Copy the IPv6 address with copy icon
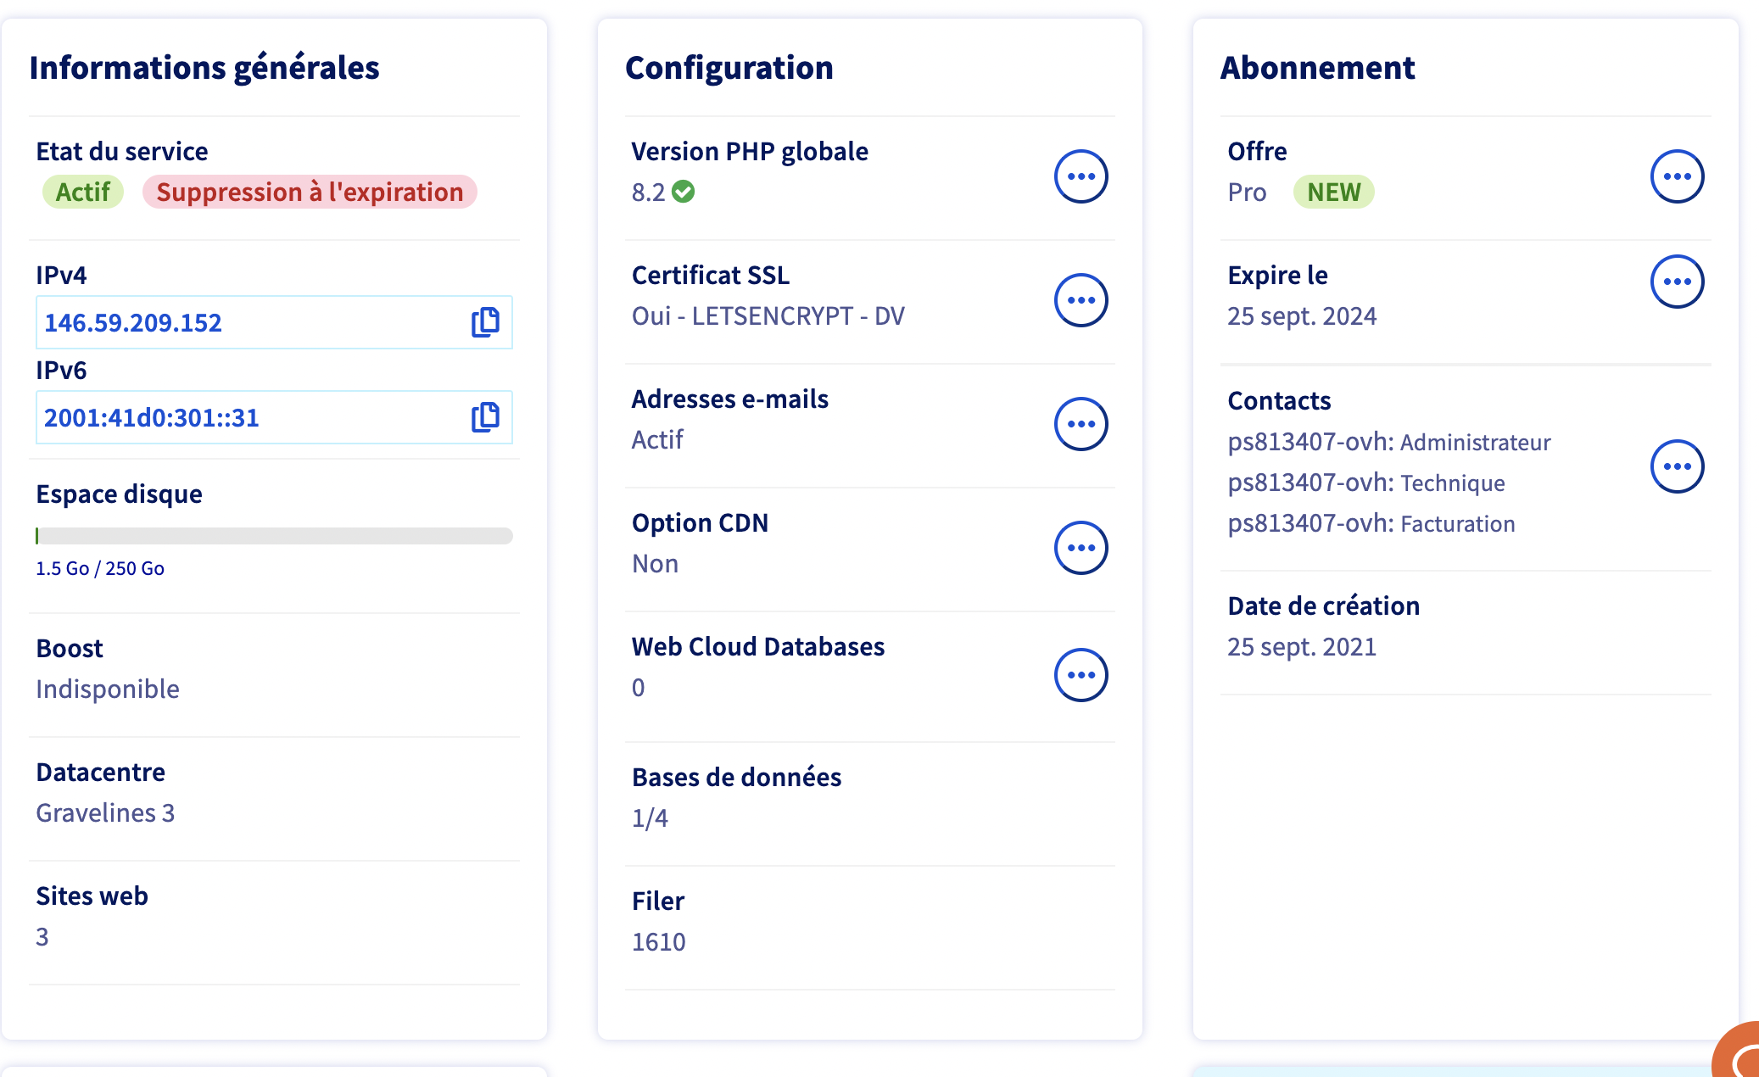Image resolution: width=1759 pixels, height=1077 pixels. click(x=485, y=417)
